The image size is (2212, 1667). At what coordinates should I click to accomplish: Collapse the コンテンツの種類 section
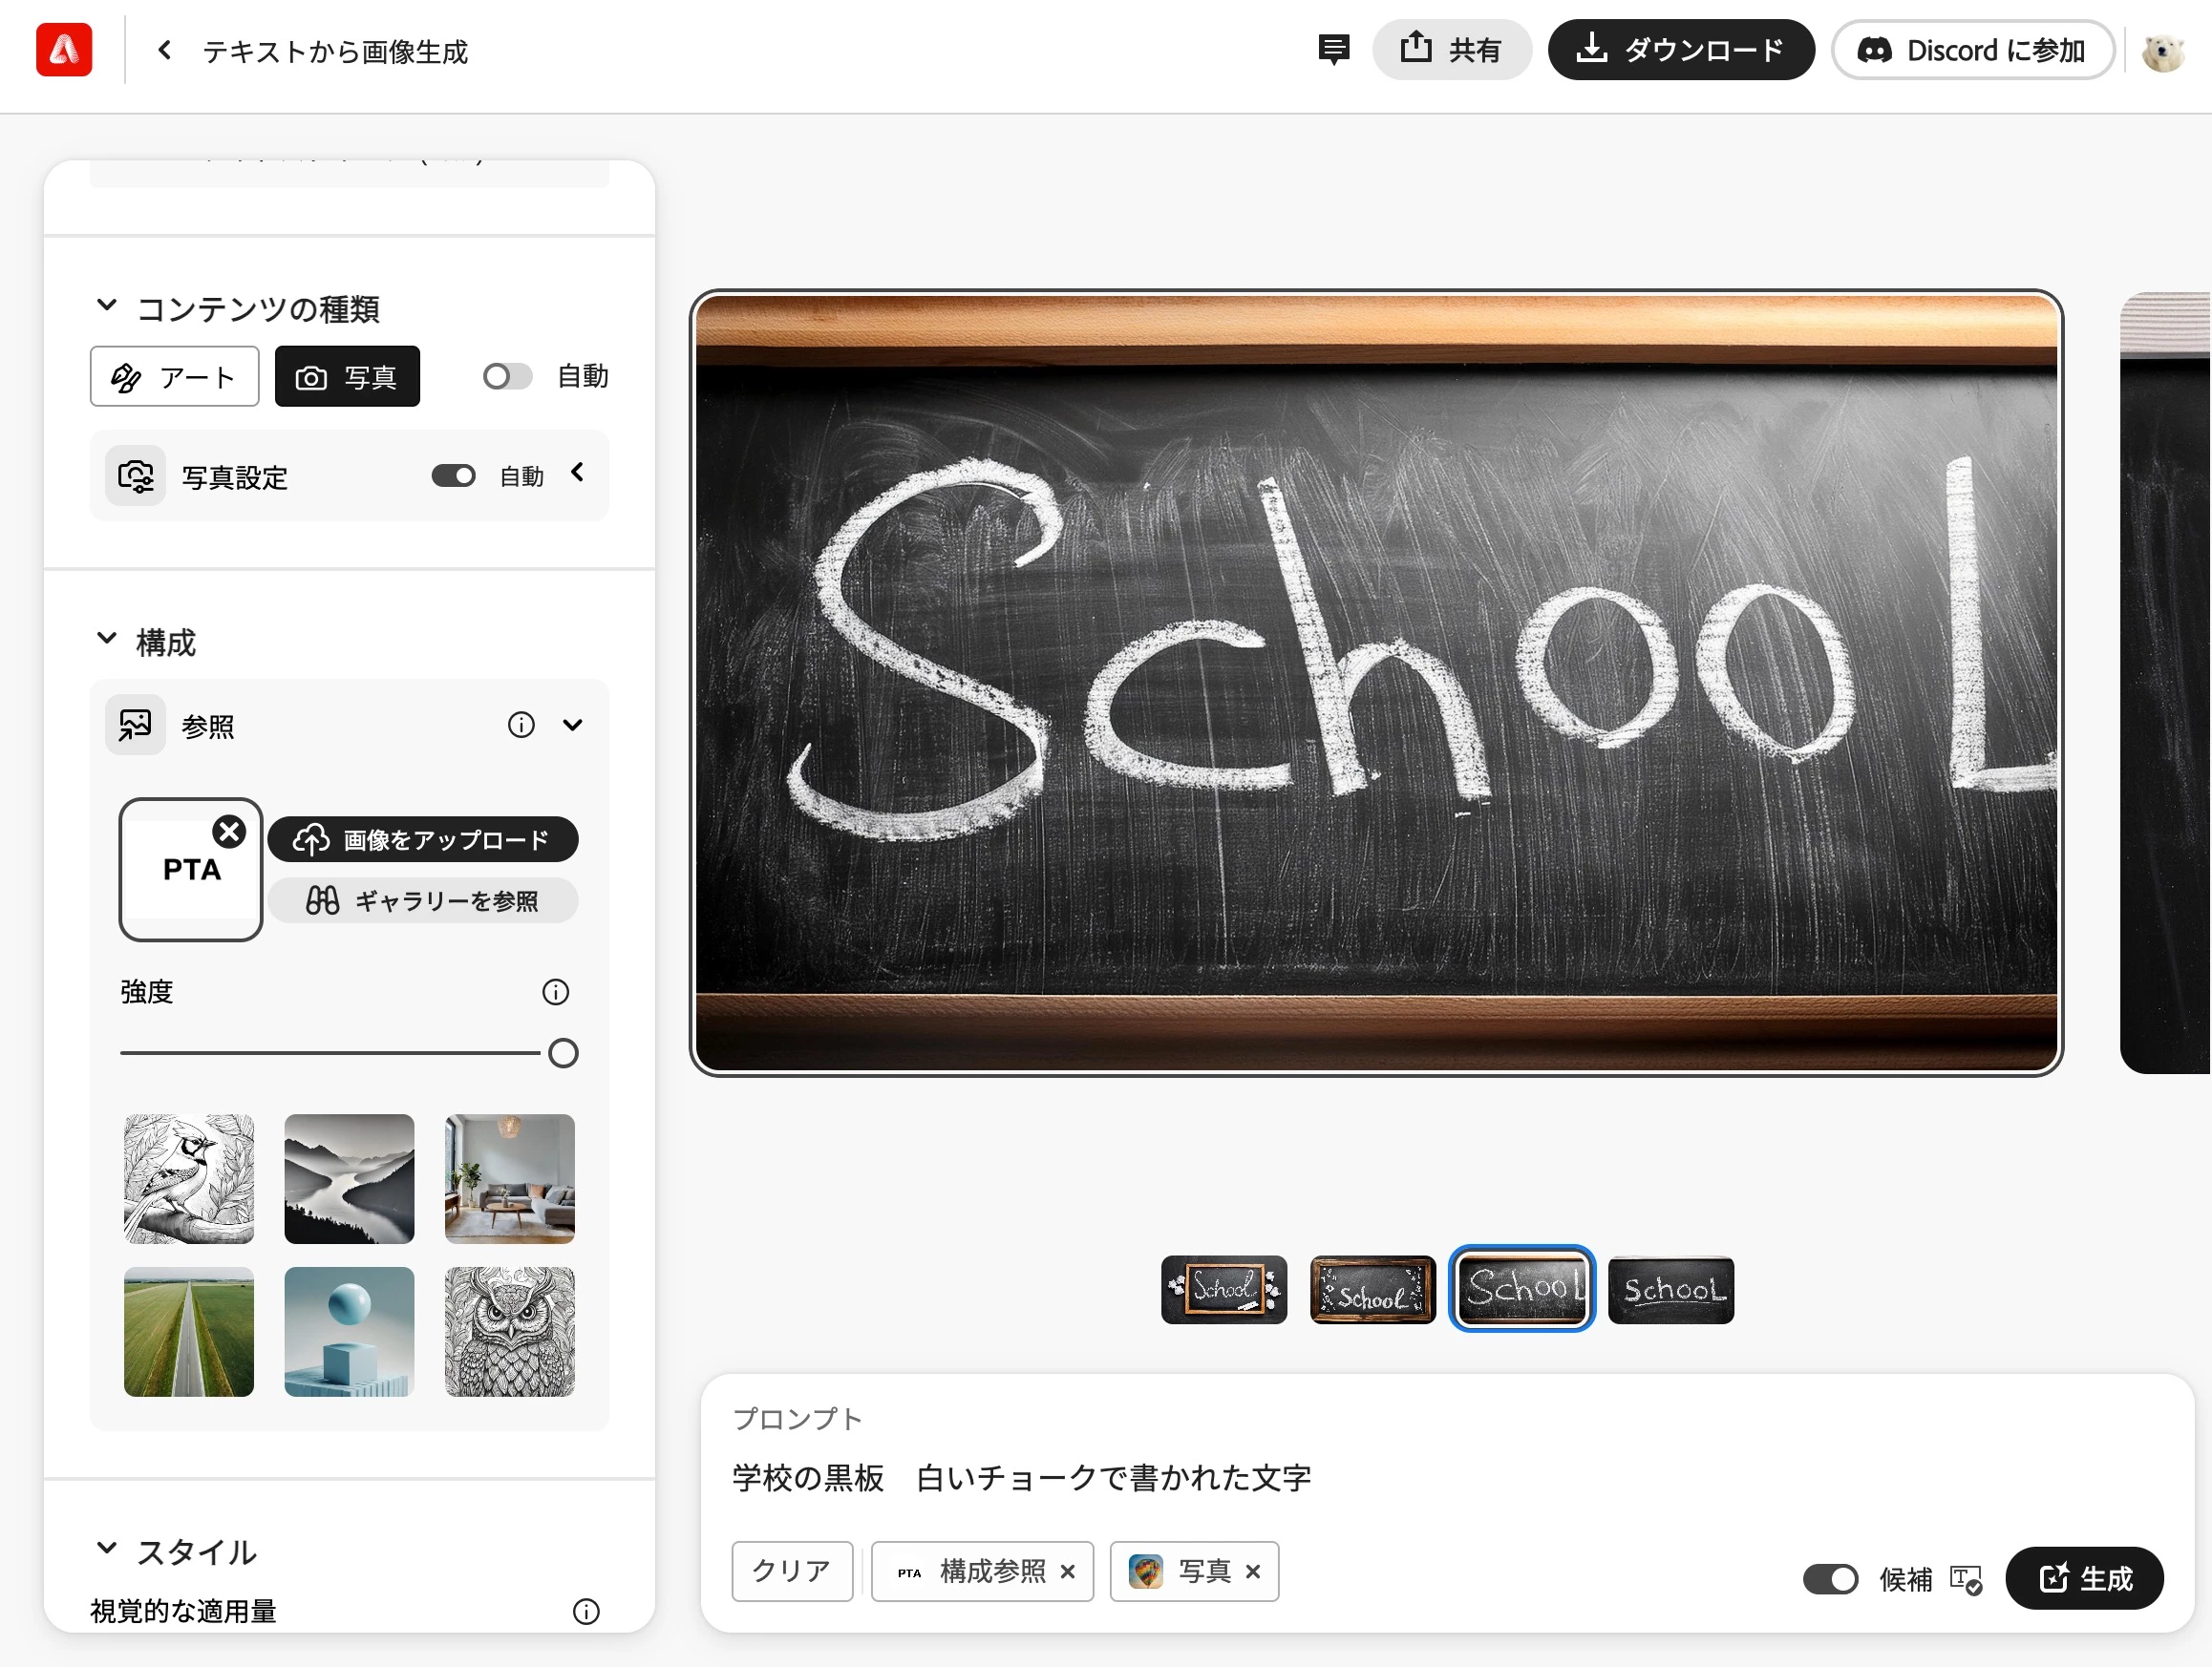tap(107, 306)
